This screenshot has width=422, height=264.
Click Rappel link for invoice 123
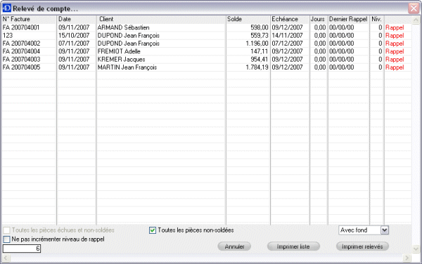pyautogui.click(x=395, y=35)
